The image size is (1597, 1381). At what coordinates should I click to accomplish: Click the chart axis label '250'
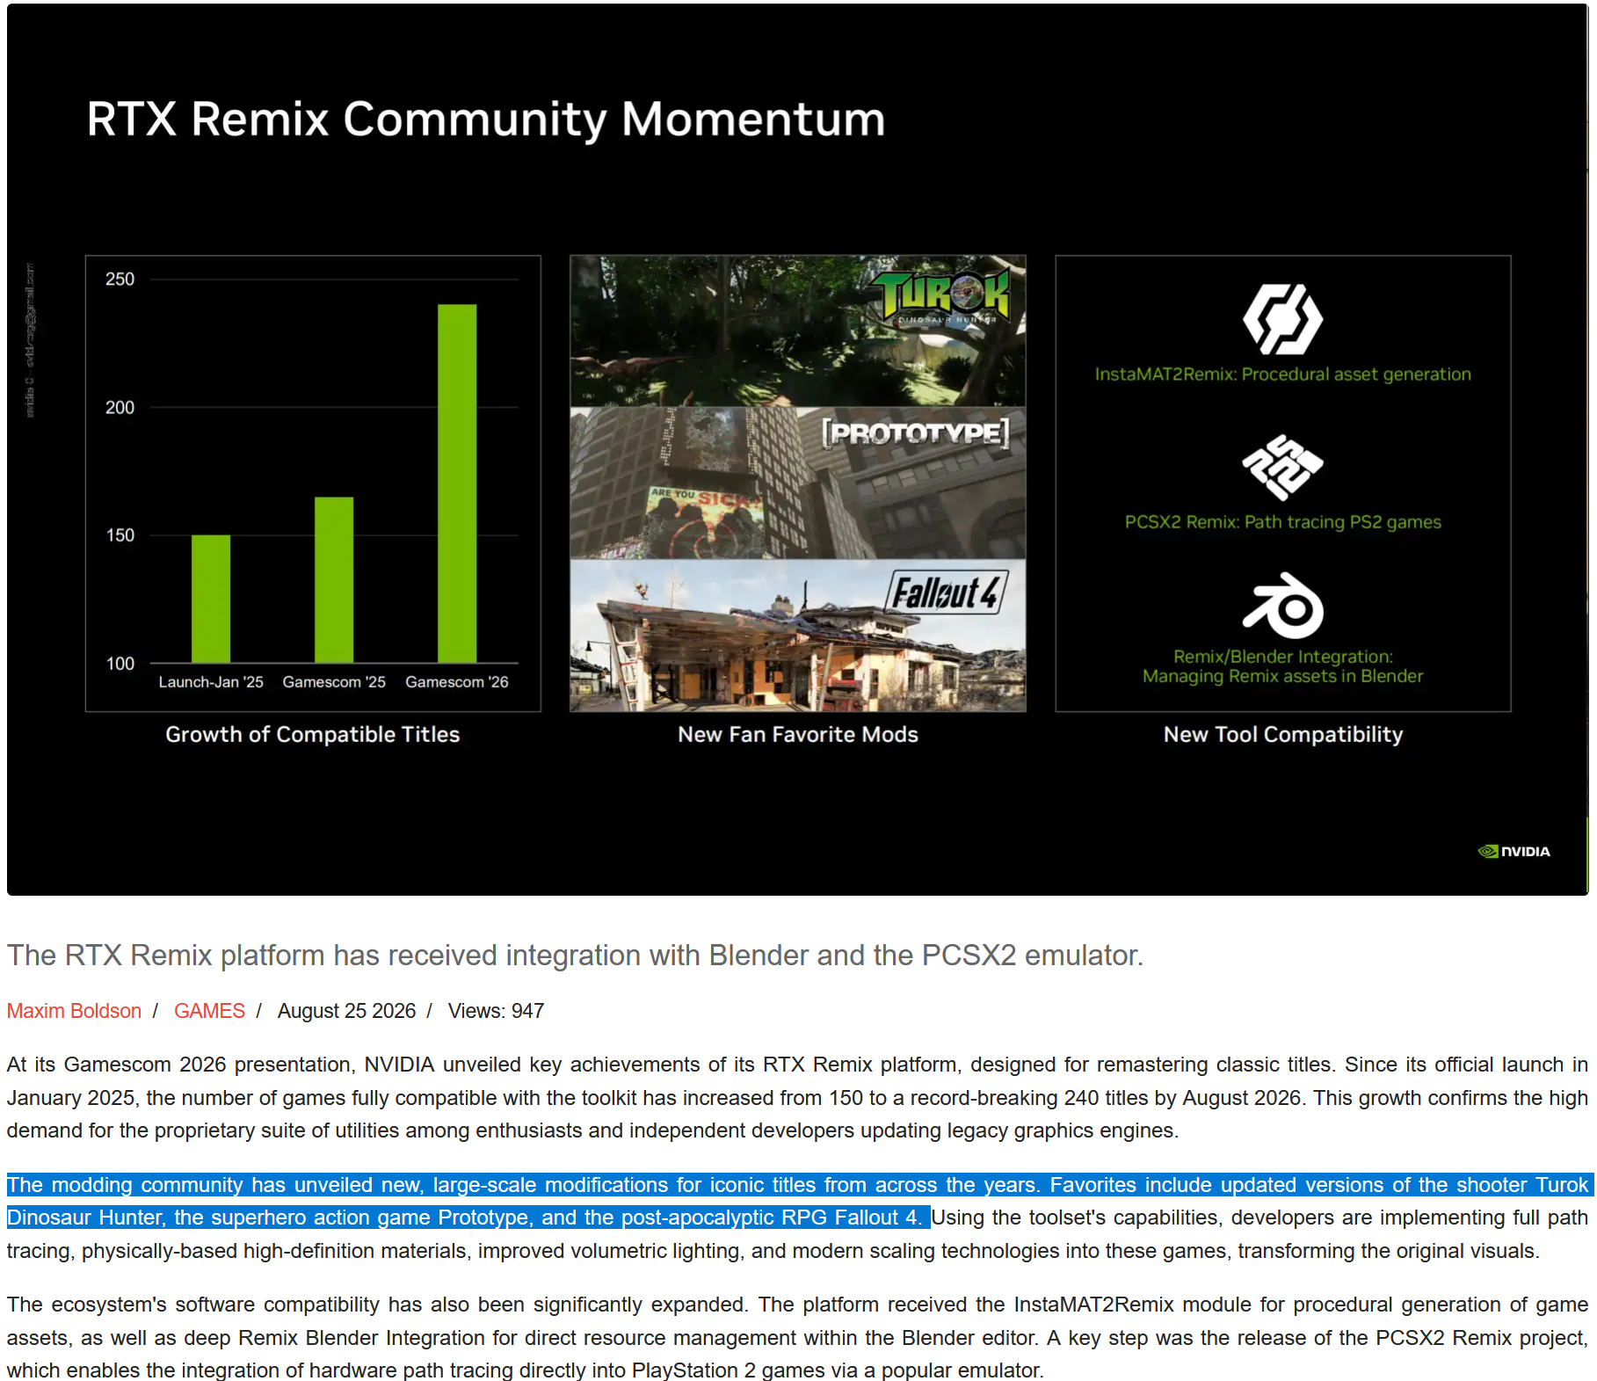120,280
